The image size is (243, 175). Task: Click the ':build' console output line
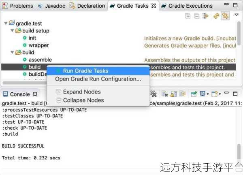[10, 134]
